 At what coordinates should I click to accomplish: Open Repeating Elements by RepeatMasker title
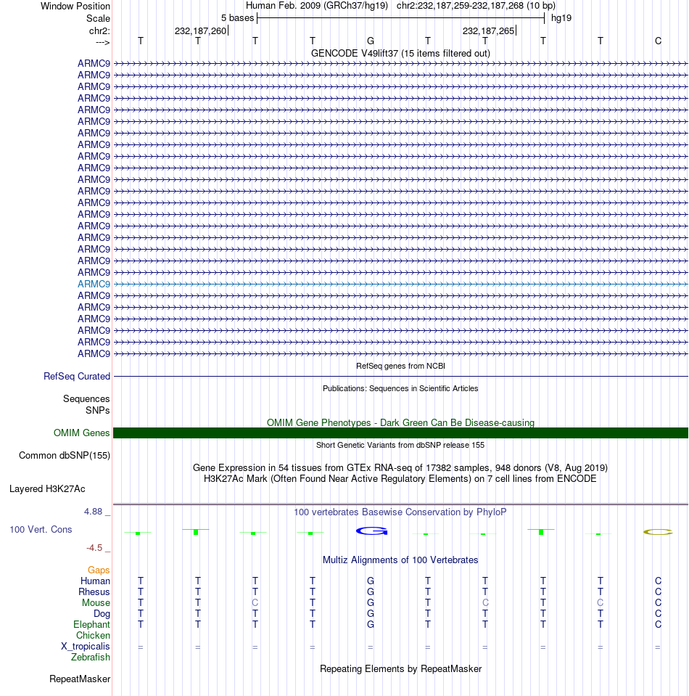coord(400,669)
